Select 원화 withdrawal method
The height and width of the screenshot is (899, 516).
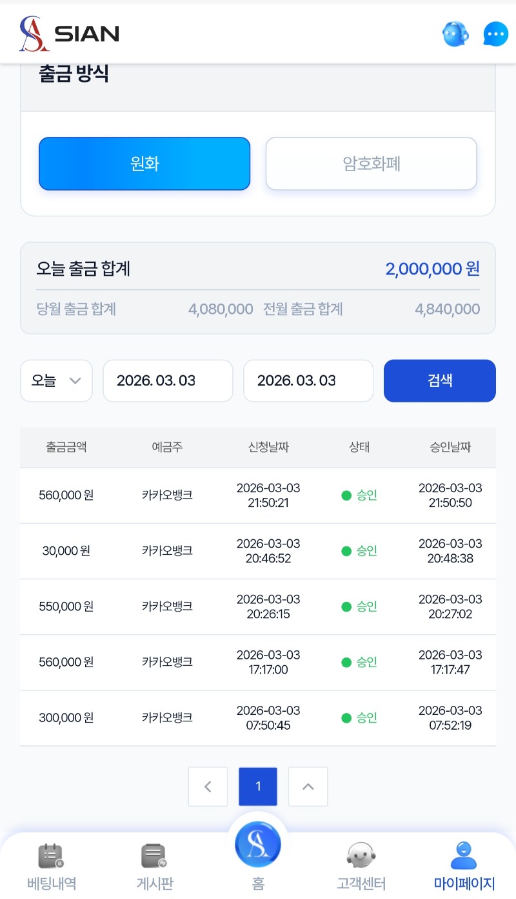tap(144, 164)
